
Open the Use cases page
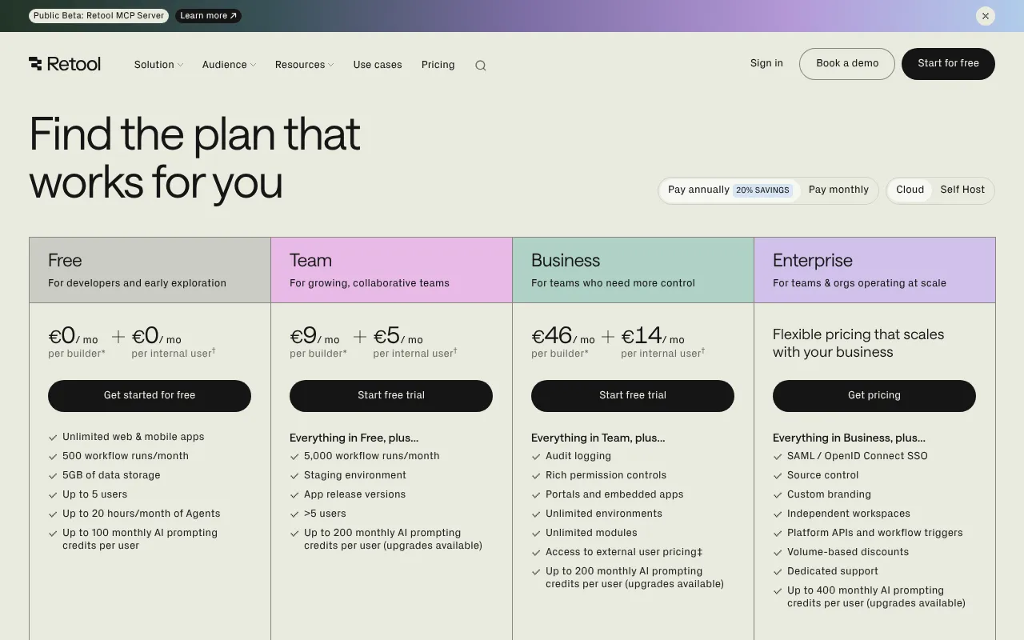pos(378,65)
